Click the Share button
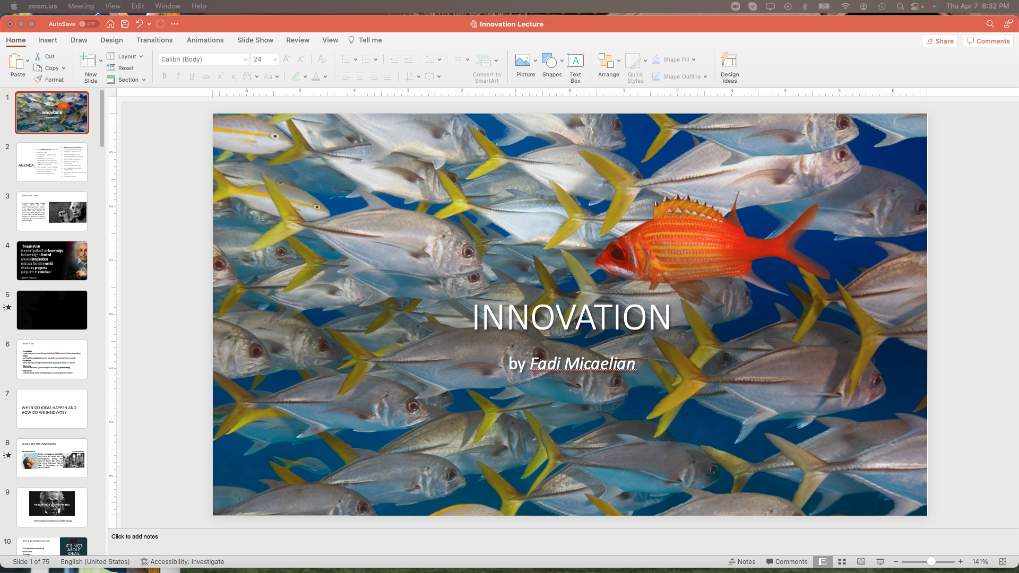 pyautogui.click(x=939, y=41)
